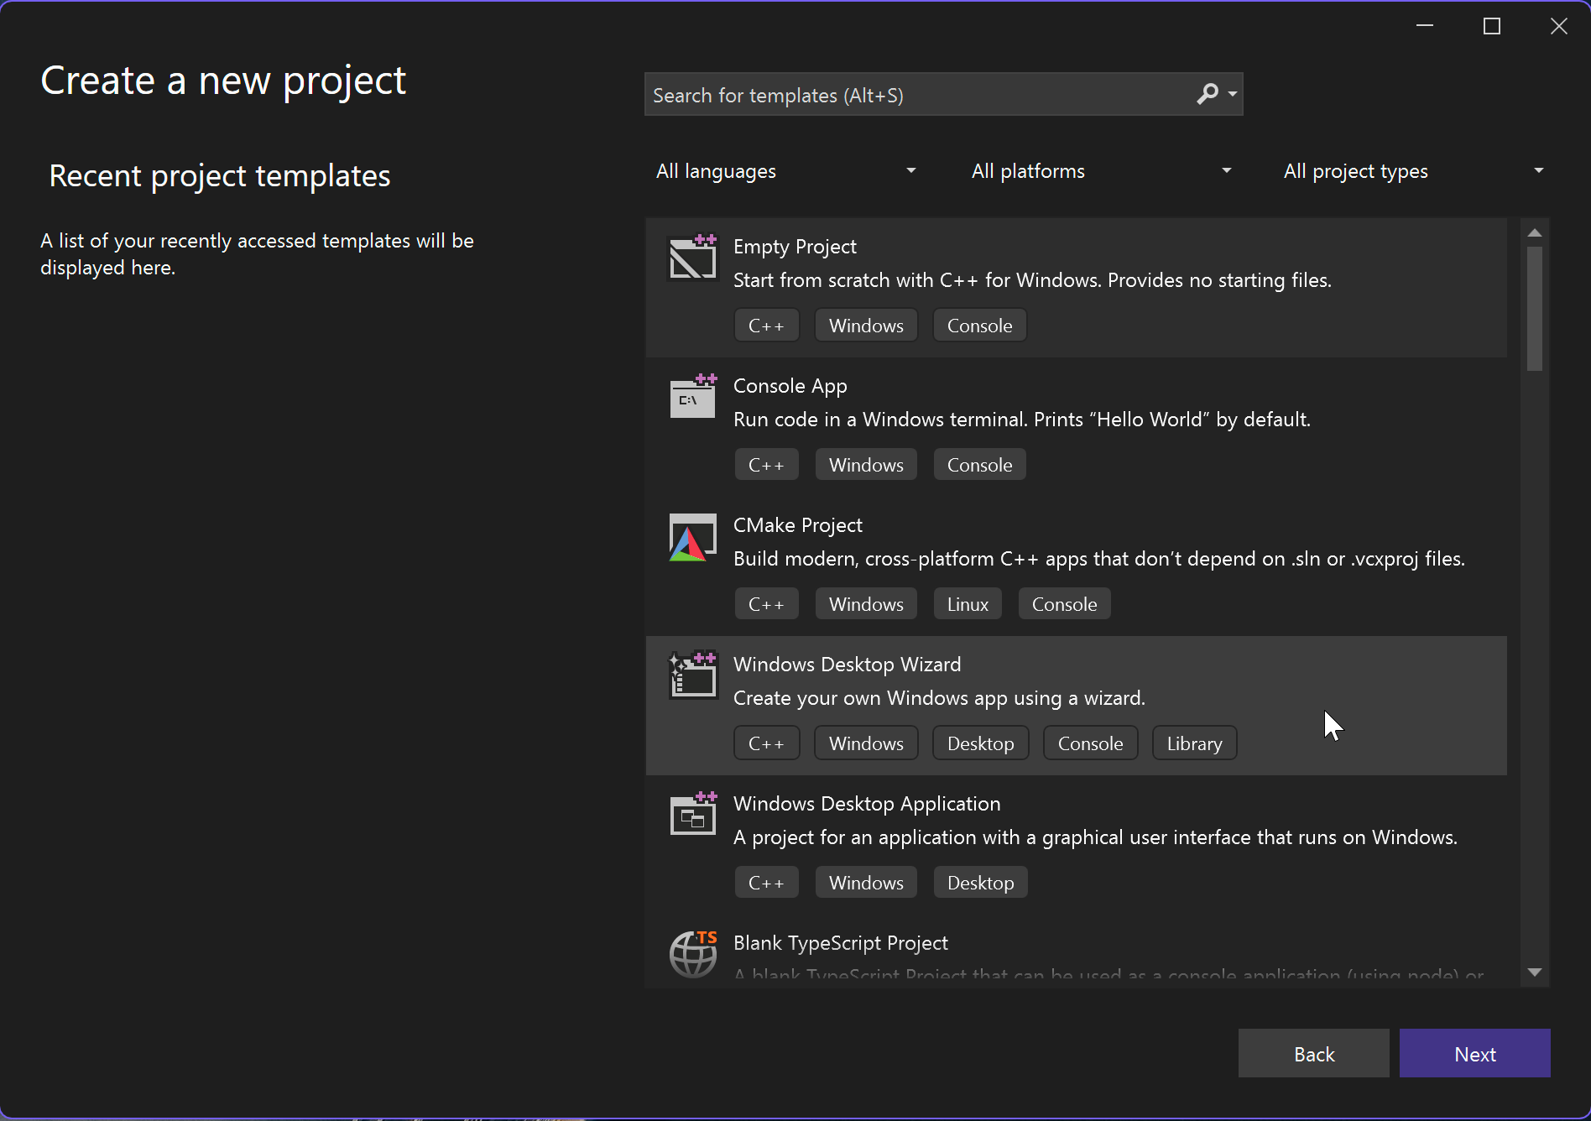The image size is (1591, 1121).
Task: Click the Library tag under Windows Desktop Wizard
Action: coord(1194,743)
